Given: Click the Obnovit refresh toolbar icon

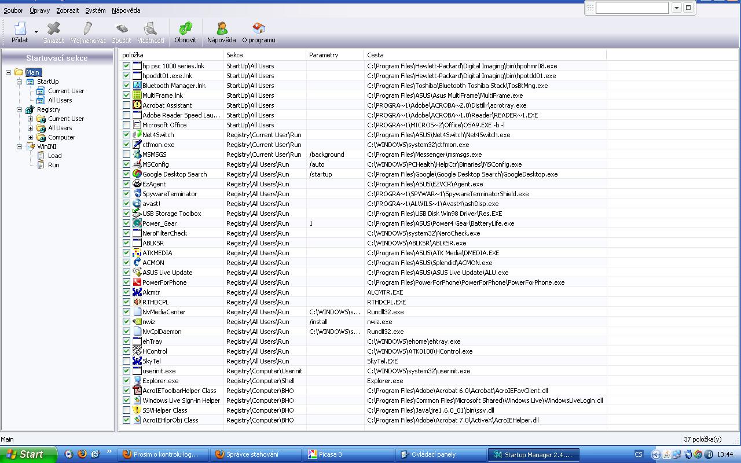Looking at the screenshot, I should click(x=185, y=32).
